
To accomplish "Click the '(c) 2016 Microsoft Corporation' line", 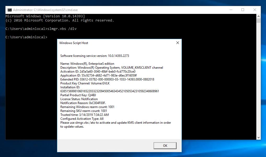I will tap(60, 20).
